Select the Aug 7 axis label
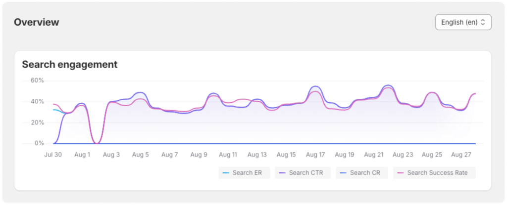507x205 pixels. [x=169, y=155]
